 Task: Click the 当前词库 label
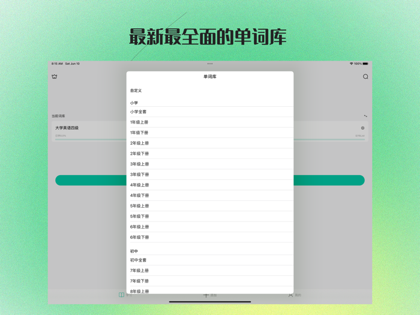(x=58, y=116)
